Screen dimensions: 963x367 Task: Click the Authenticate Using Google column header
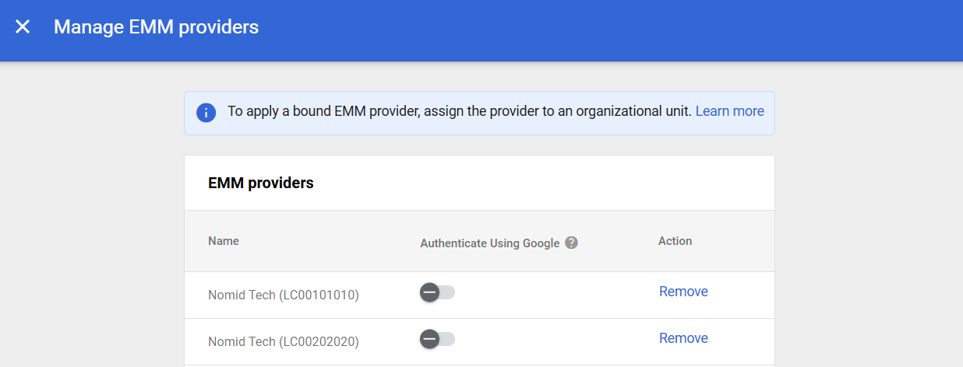(x=490, y=243)
